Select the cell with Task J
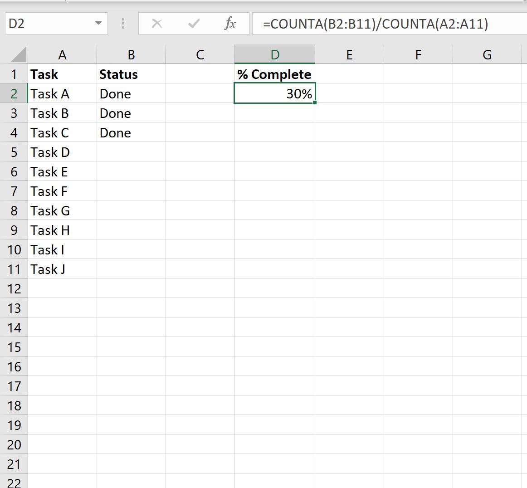 pos(62,269)
